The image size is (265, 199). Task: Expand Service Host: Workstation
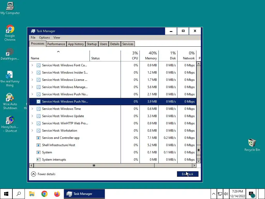pos(32,131)
